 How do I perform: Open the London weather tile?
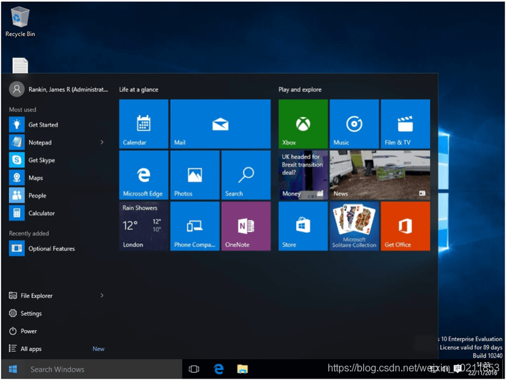144,226
